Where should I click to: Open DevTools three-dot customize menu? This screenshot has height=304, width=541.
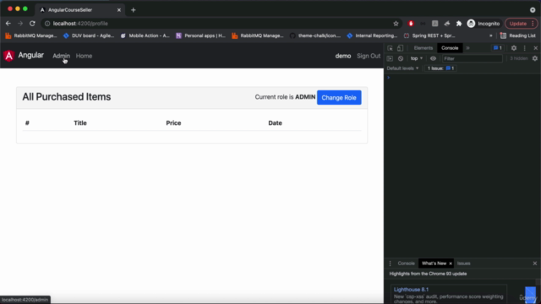[x=524, y=48]
